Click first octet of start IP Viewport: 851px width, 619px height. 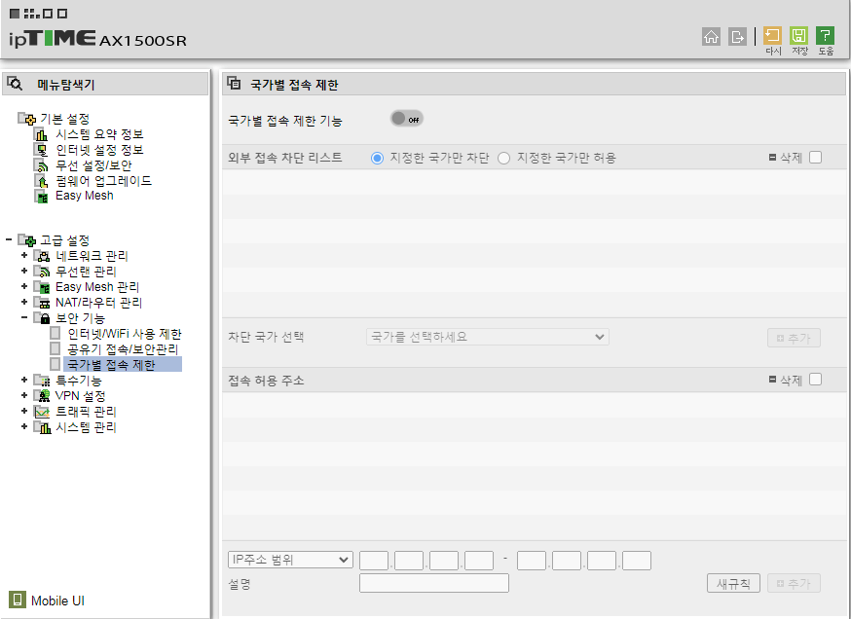tap(374, 561)
